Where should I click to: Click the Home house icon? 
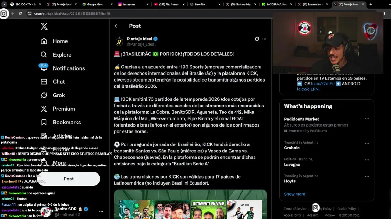pos(44,41)
